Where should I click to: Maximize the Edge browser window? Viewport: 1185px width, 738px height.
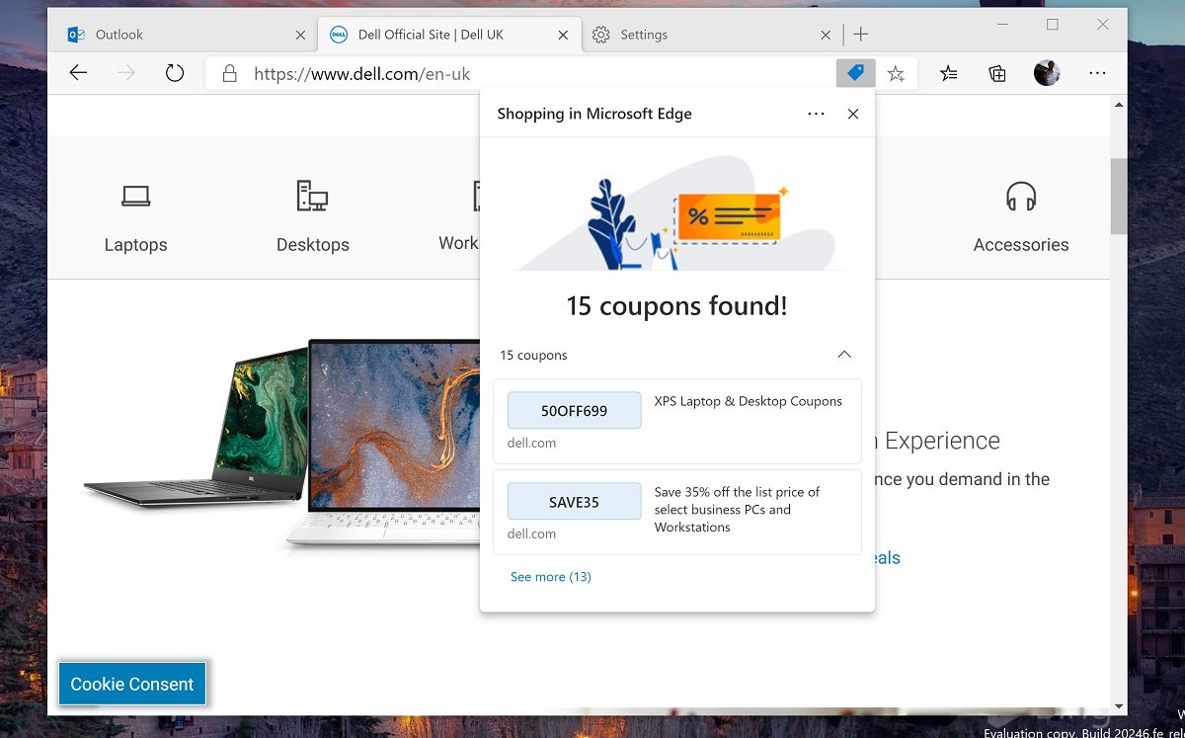pos(1053,24)
